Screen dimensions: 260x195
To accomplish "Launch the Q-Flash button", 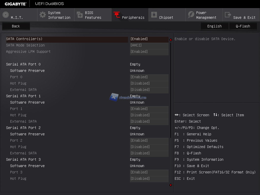I will pos(243,26).
